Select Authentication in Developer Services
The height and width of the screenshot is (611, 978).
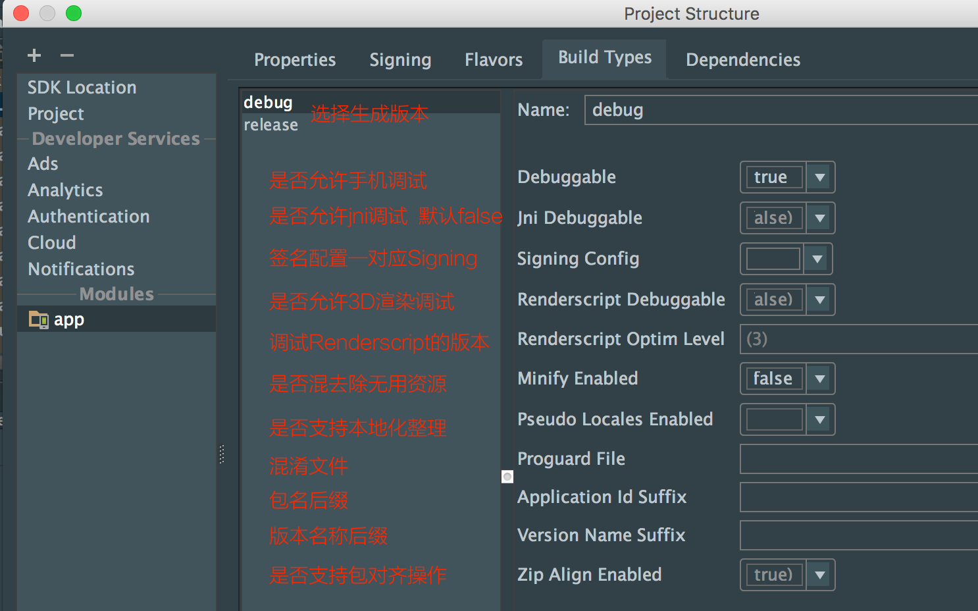(88, 217)
